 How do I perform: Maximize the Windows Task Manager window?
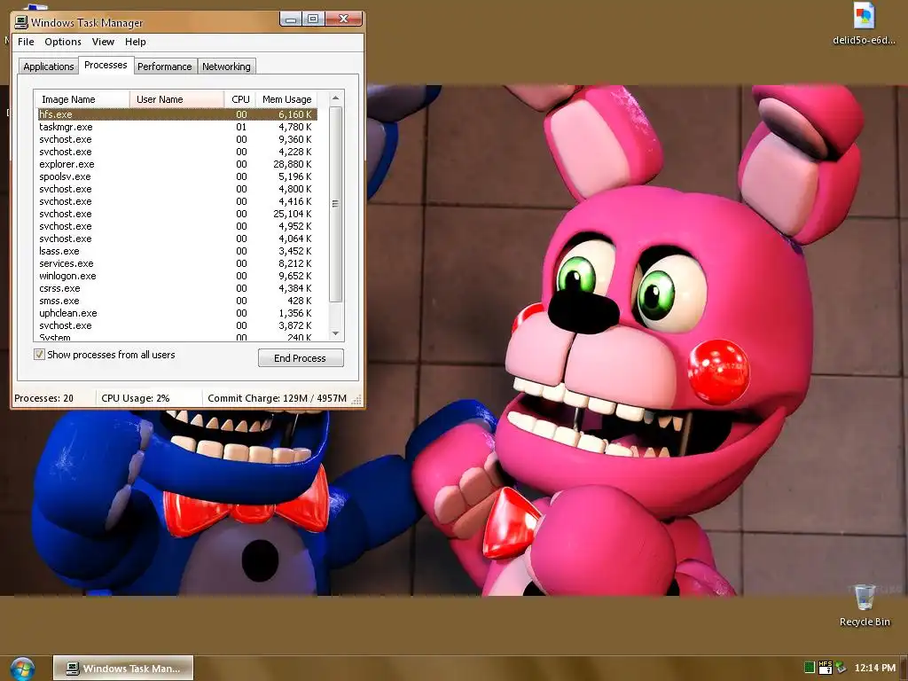coord(313,20)
